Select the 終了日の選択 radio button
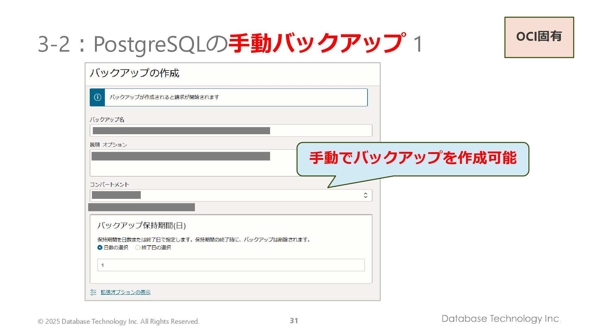Image resolution: width=594 pixels, height=334 pixels. [138, 247]
